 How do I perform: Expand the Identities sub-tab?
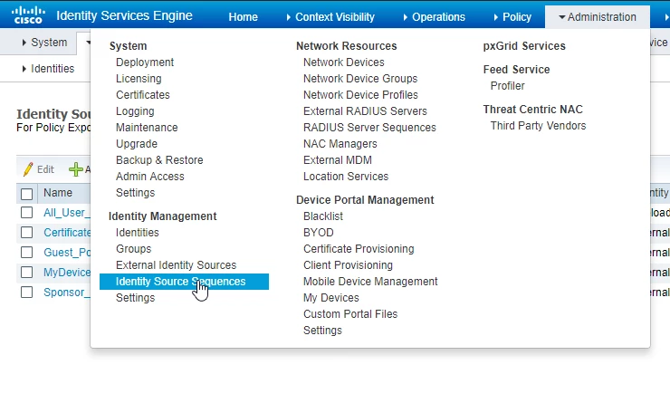pos(48,69)
